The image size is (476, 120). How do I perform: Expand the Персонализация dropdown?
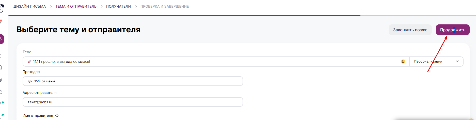tap(436, 62)
